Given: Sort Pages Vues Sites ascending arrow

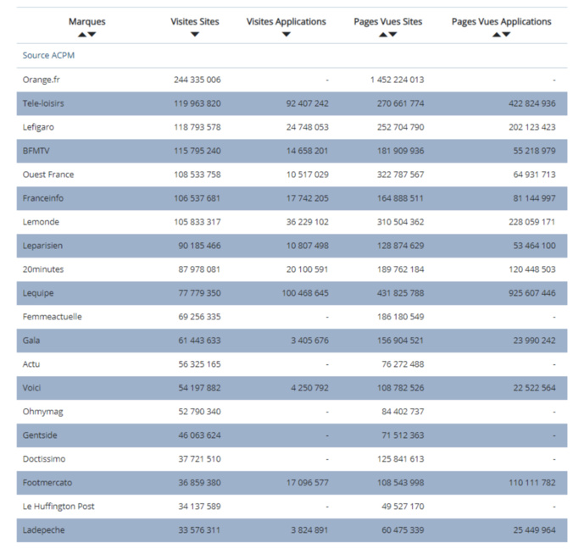Looking at the screenshot, I should click(383, 35).
